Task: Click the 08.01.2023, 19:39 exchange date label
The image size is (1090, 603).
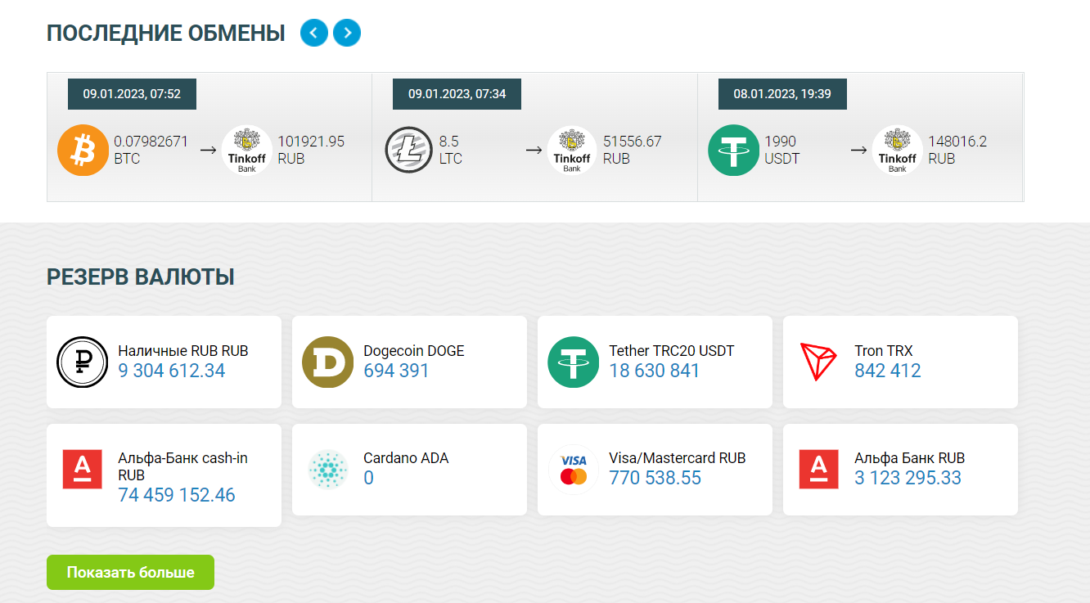Action: tap(782, 94)
